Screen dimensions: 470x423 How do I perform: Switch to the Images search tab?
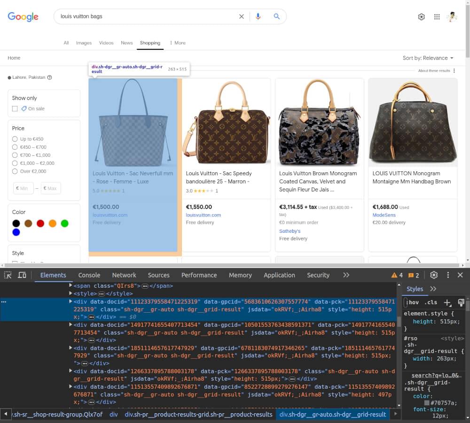click(x=84, y=43)
